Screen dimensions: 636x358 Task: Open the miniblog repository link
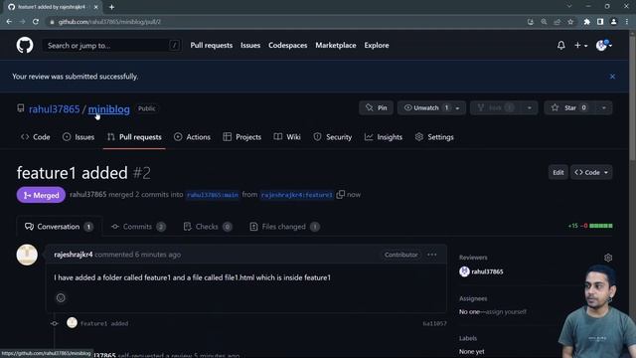108,108
